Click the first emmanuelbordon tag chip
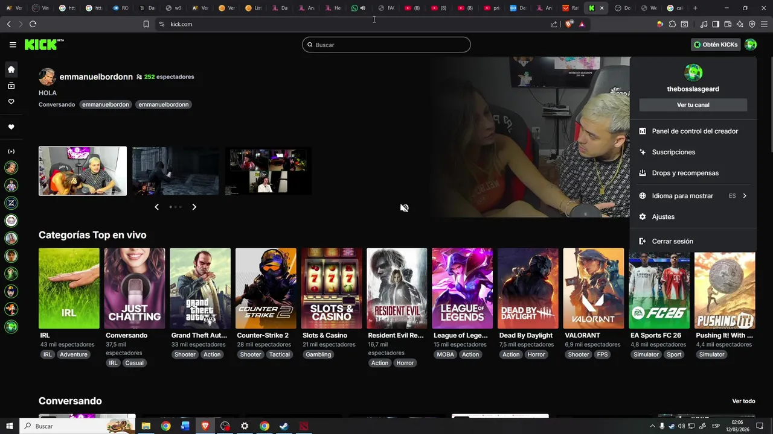This screenshot has height=434, width=773. 106,104
